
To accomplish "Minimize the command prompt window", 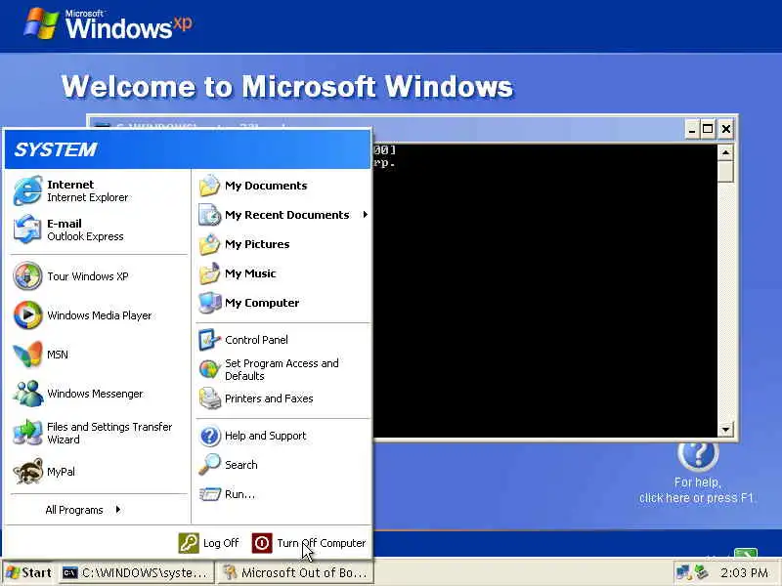I will coord(691,130).
